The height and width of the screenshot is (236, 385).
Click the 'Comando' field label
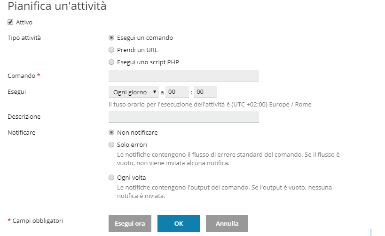21,75
